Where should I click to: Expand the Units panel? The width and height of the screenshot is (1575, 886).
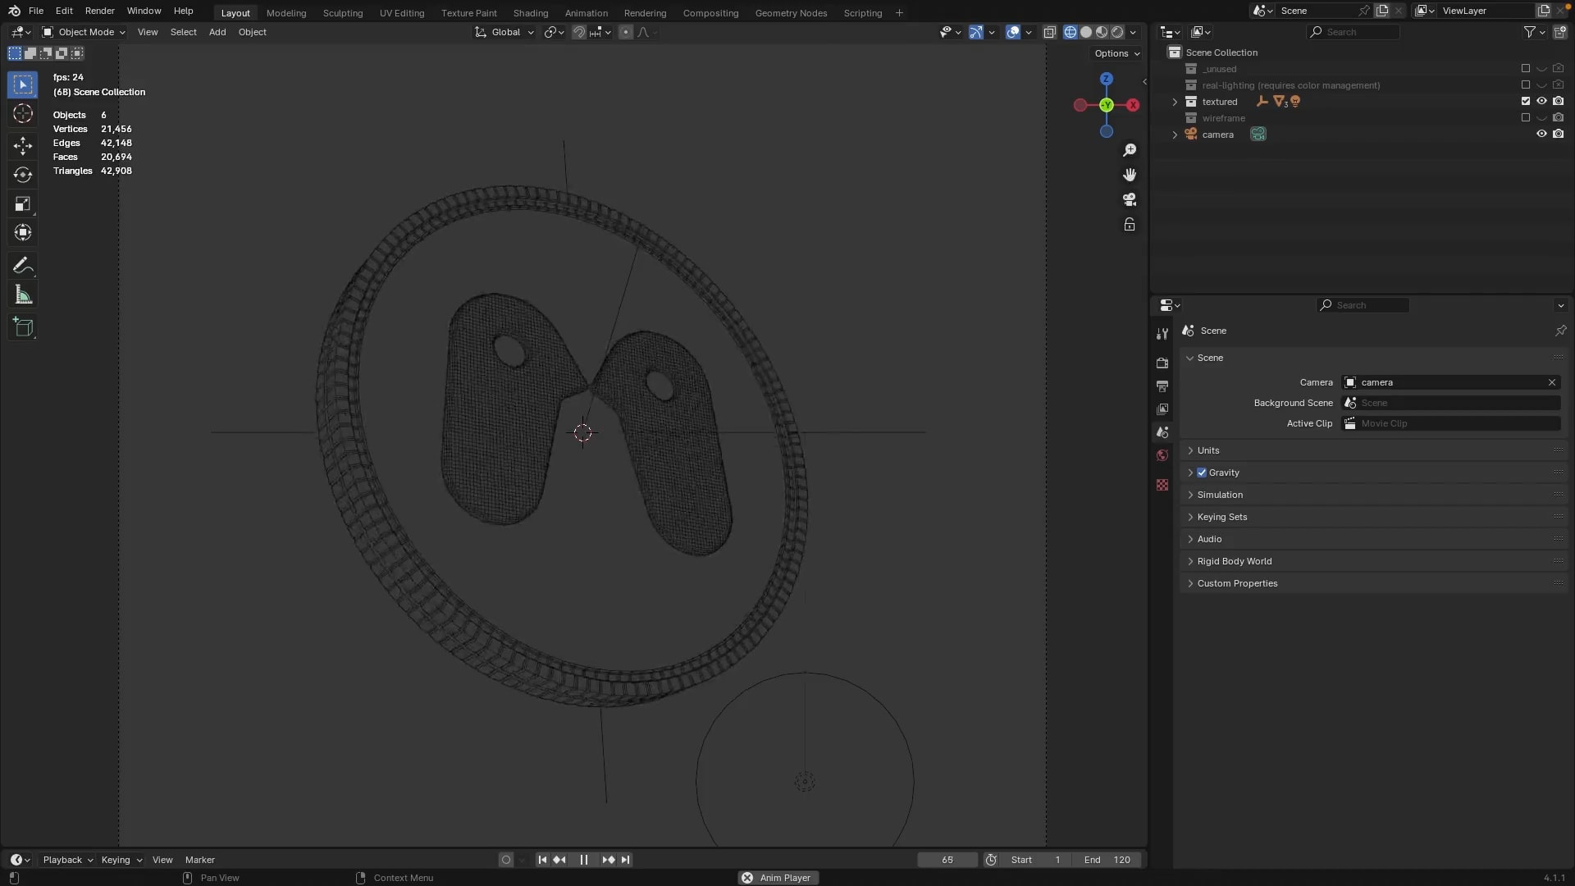pos(1208,450)
